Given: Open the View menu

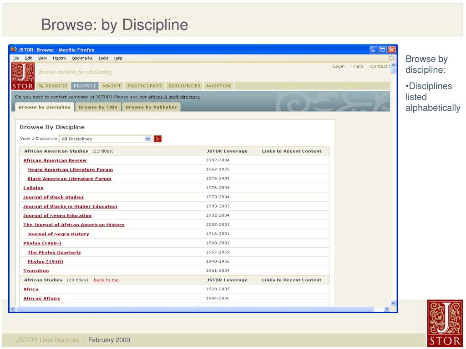Looking at the screenshot, I should [42, 58].
